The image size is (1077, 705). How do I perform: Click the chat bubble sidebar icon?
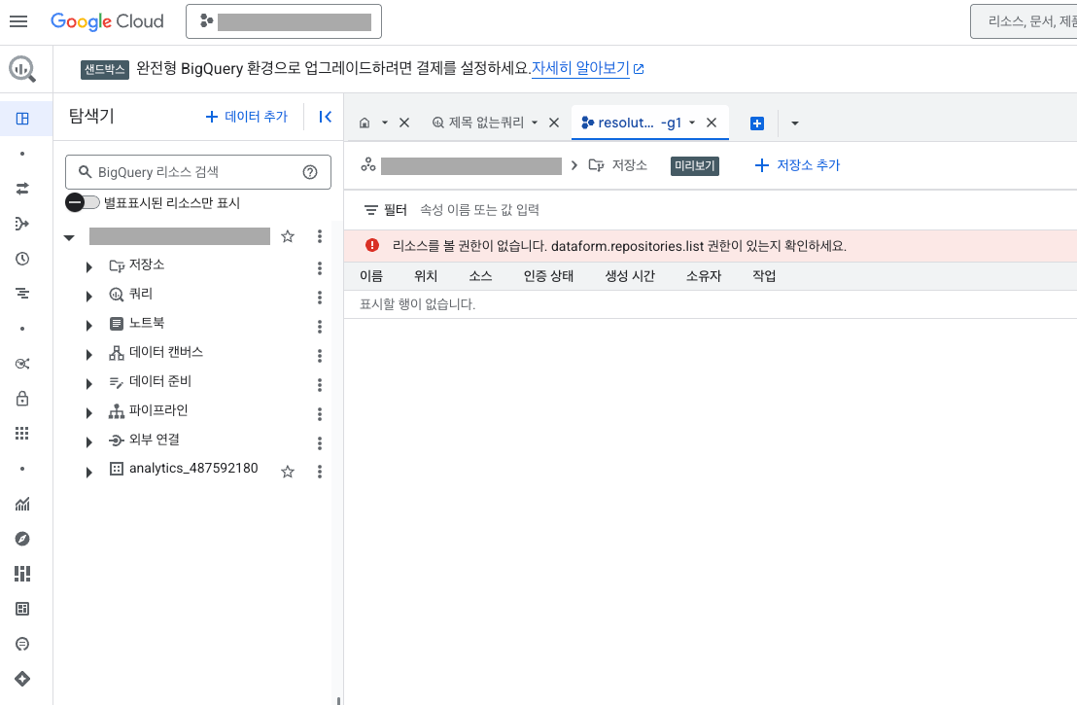22,644
